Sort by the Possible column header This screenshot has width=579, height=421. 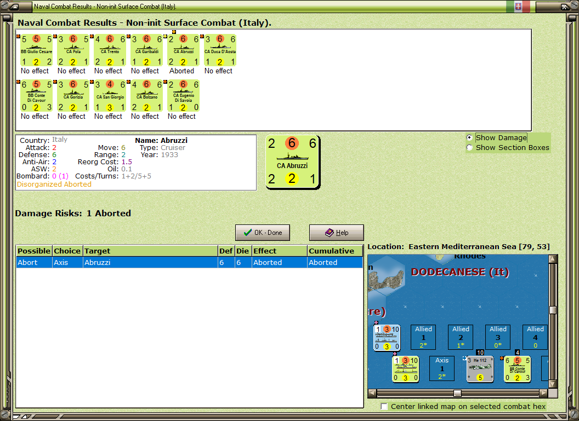[x=34, y=251]
